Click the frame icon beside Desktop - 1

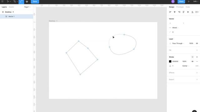3,12
